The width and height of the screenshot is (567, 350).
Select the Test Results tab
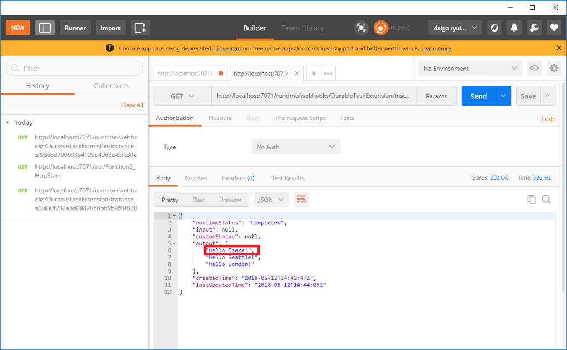(x=287, y=178)
